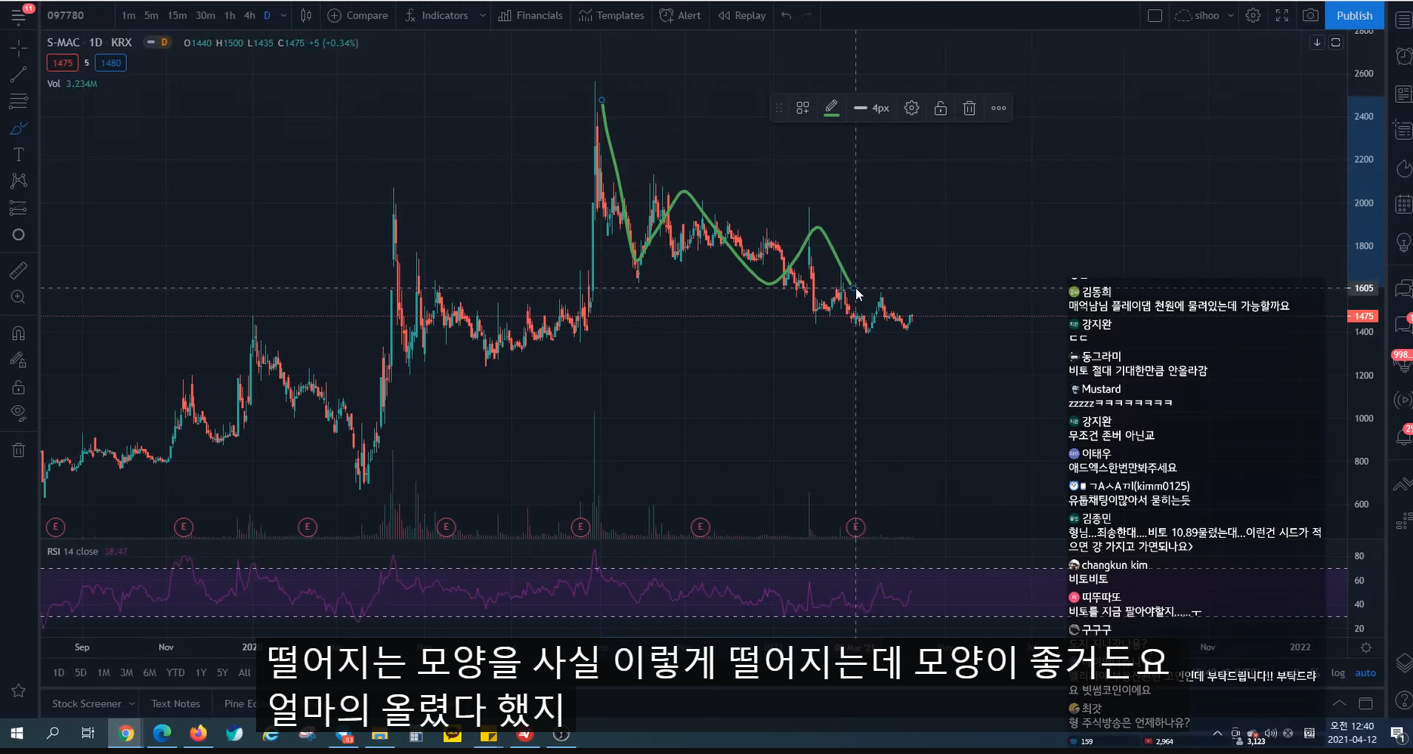
Task: Undo the last chart action
Action: [x=787, y=15]
